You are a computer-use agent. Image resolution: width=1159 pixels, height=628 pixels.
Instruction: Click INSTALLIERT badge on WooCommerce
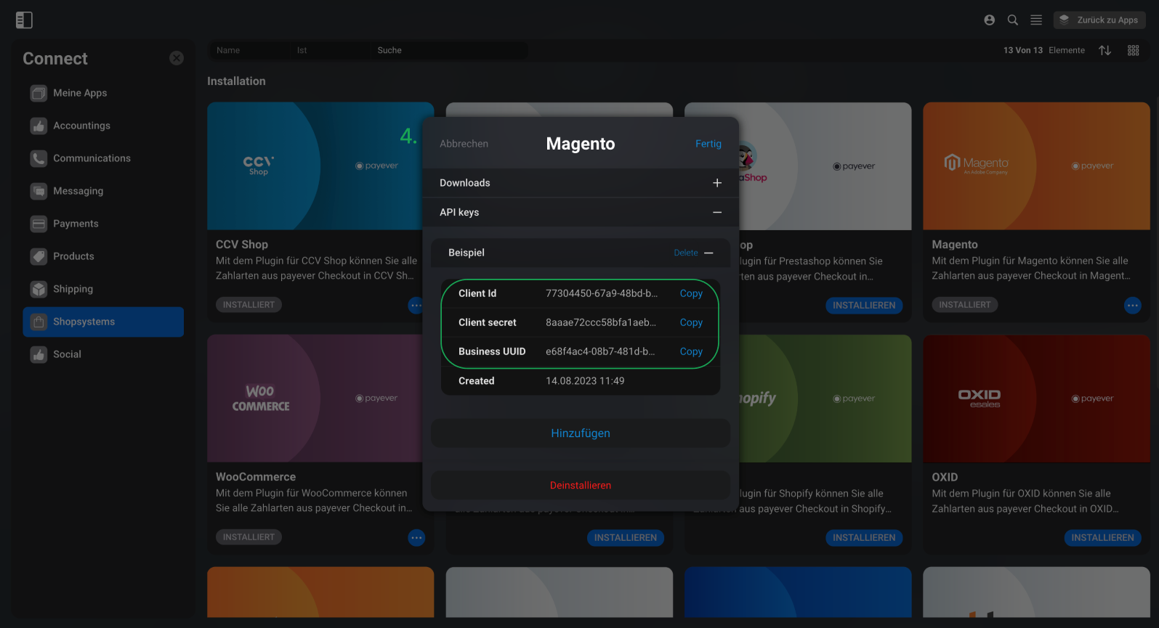[249, 537]
